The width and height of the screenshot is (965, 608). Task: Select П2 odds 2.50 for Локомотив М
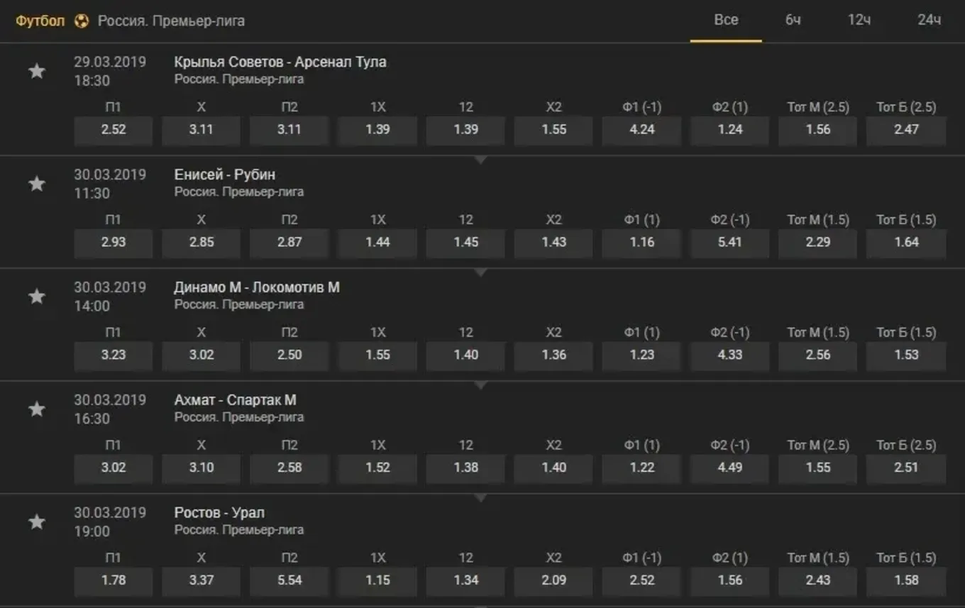pyautogui.click(x=289, y=355)
